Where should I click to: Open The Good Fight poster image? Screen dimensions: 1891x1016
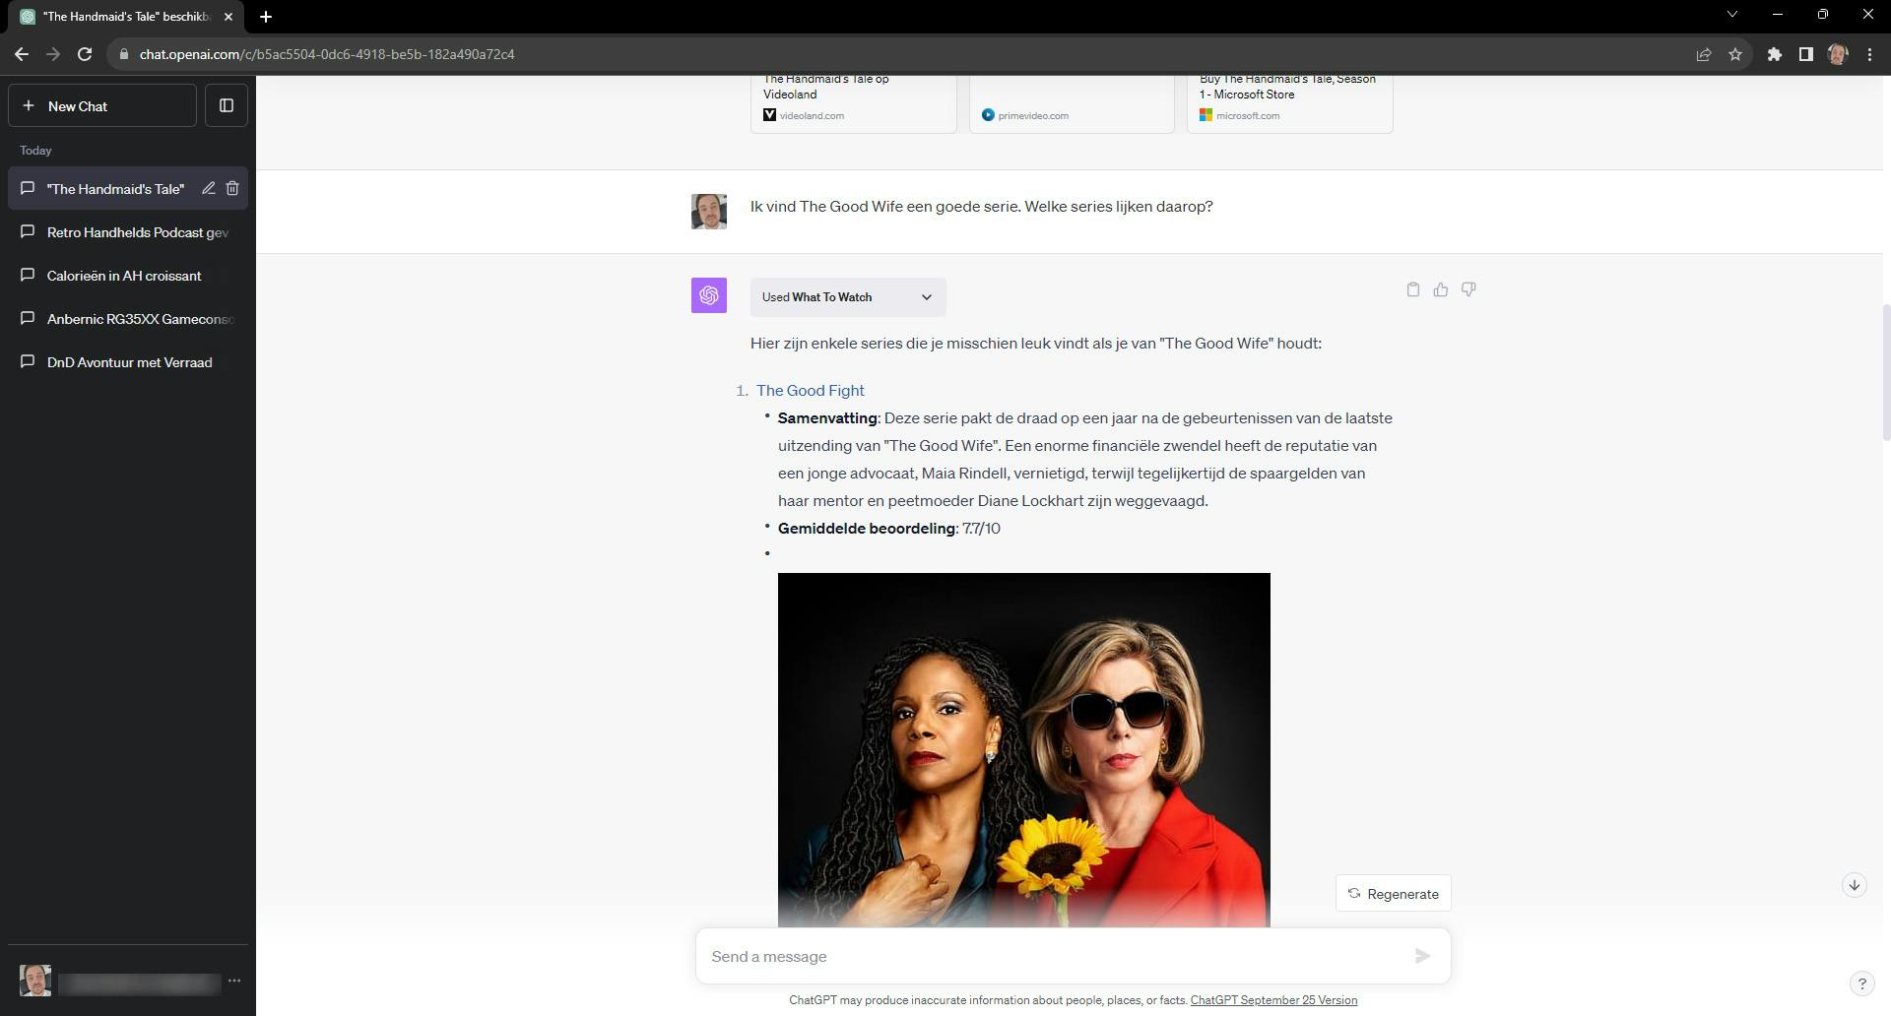click(x=1024, y=750)
